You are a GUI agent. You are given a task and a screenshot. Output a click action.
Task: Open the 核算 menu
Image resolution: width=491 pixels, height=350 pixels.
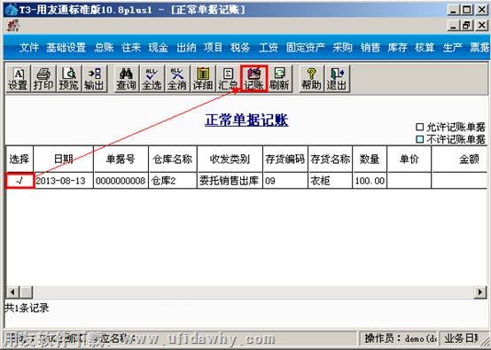point(425,48)
